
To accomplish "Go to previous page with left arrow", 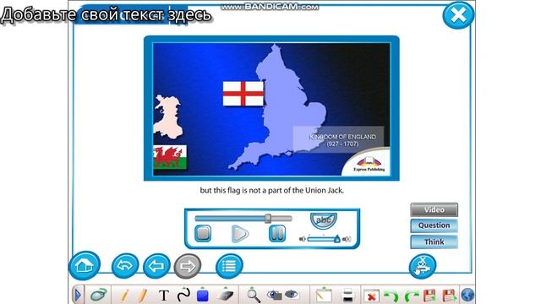I will click(156, 266).
